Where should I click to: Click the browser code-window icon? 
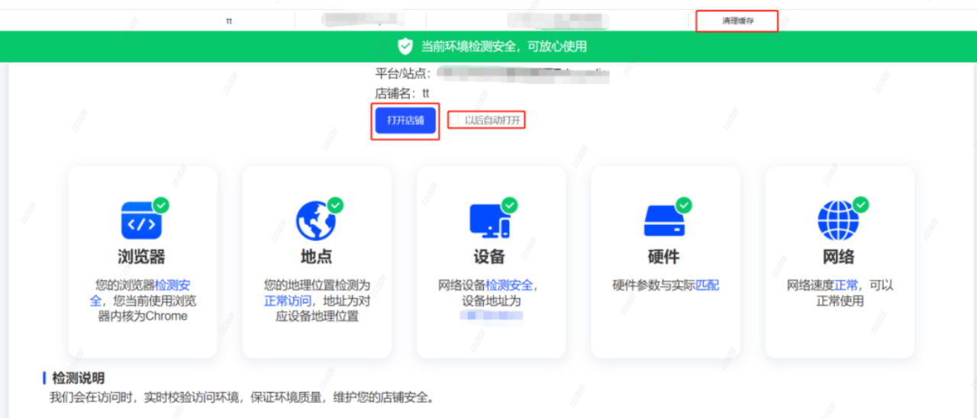coord(141,220)
